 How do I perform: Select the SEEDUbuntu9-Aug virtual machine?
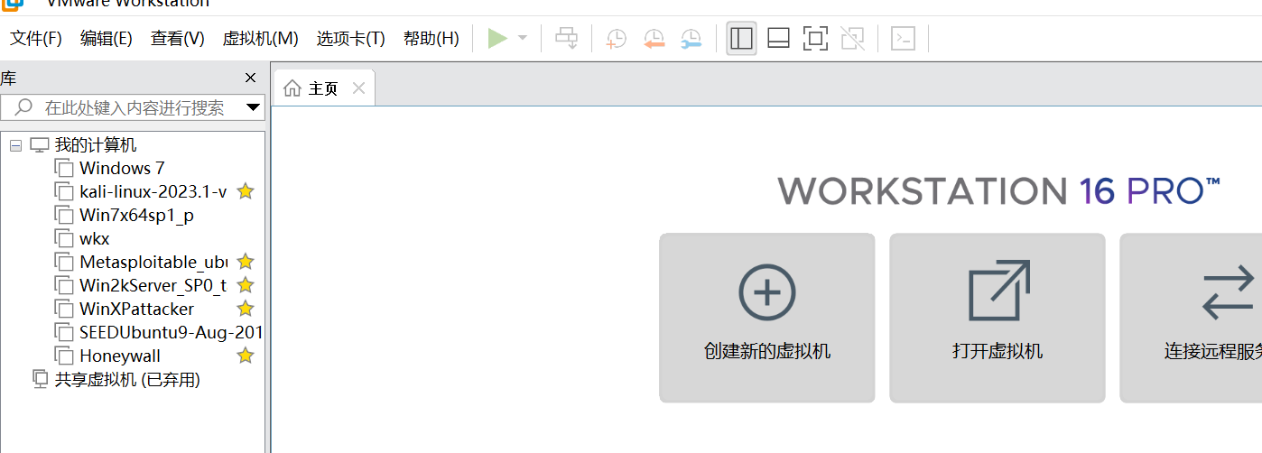[x=171, y=332]
